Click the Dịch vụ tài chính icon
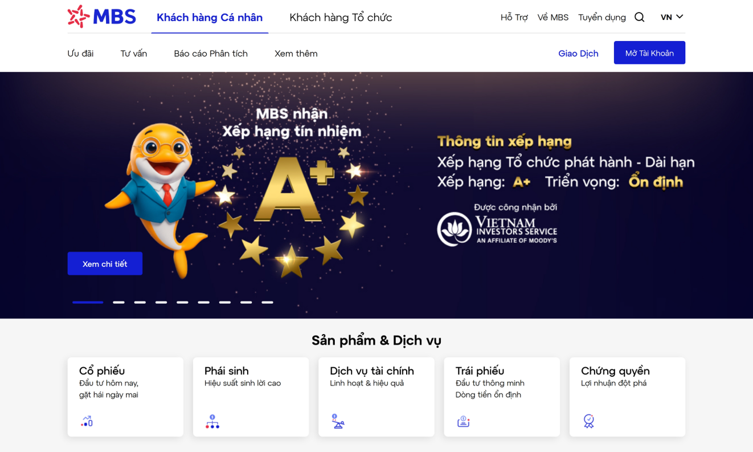753x452 pixels. coord(338,421)
